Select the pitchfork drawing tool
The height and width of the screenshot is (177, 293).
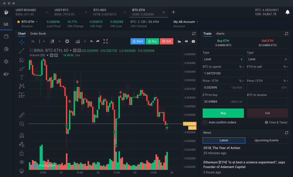[x=22, y=60]
